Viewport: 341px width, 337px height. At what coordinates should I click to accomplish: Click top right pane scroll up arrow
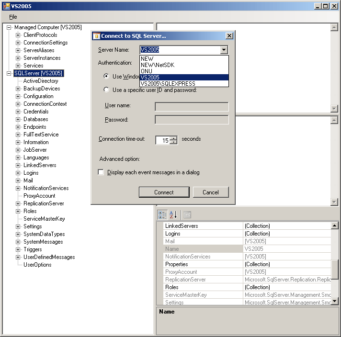point(334,27)
